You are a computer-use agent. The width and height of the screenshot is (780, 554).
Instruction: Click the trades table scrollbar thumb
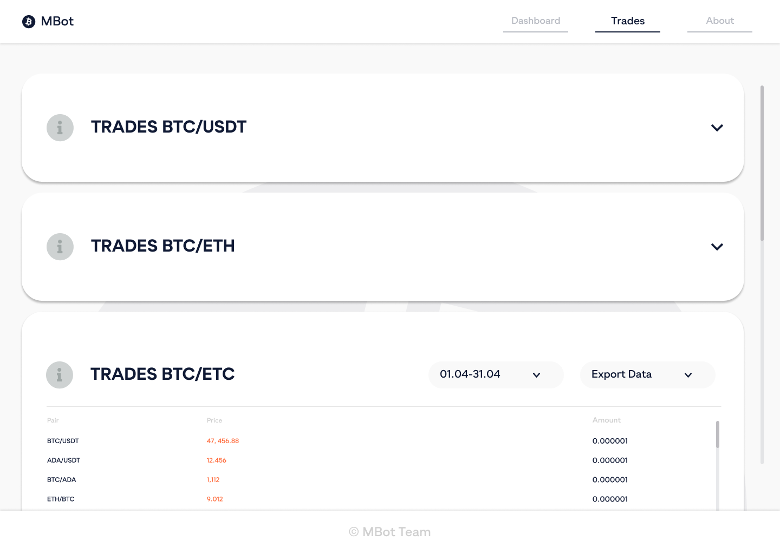tap(718, 434)
